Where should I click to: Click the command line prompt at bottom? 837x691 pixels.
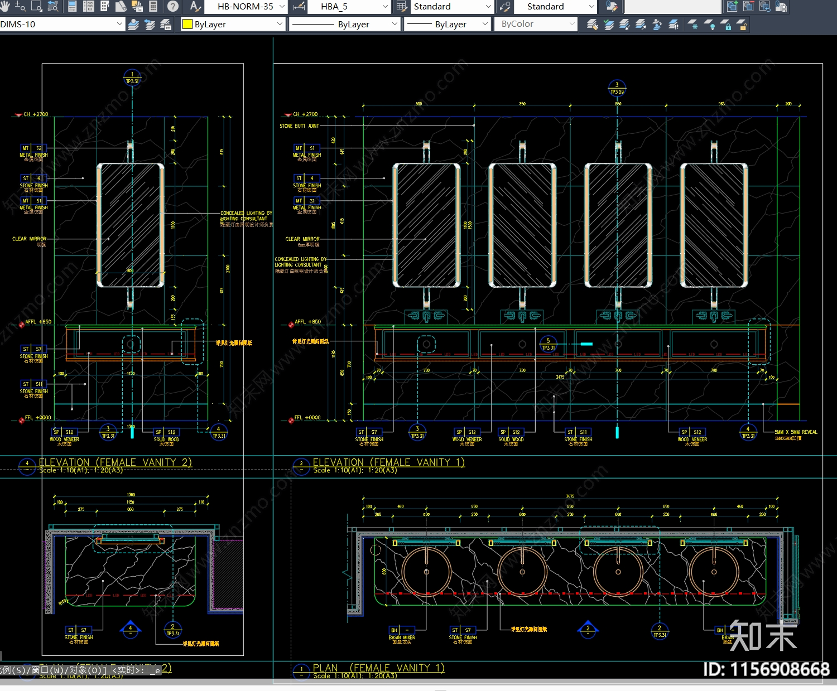(x=81, y=670)
